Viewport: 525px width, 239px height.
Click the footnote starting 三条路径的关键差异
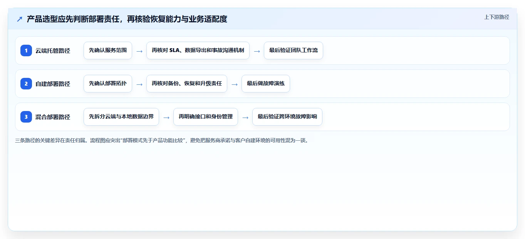coord(161,141)
